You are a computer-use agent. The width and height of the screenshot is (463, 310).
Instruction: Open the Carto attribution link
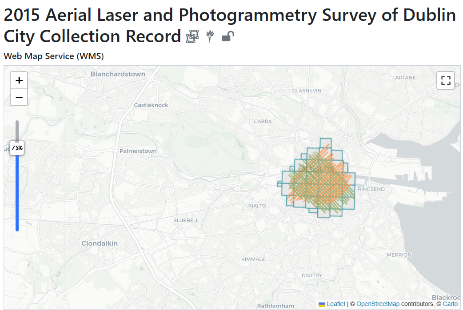point(450,304)
